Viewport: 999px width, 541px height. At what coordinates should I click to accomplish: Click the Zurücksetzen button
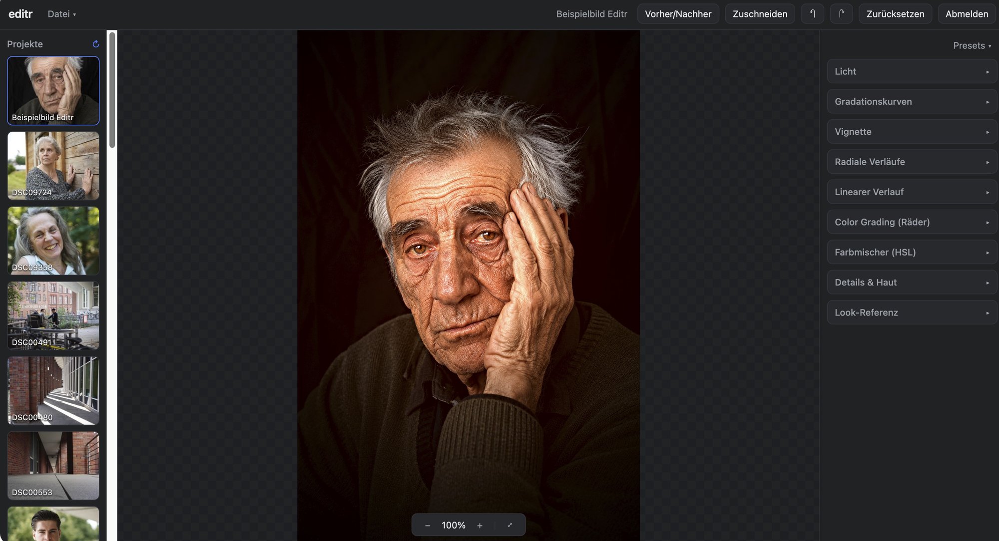[895, 14]
